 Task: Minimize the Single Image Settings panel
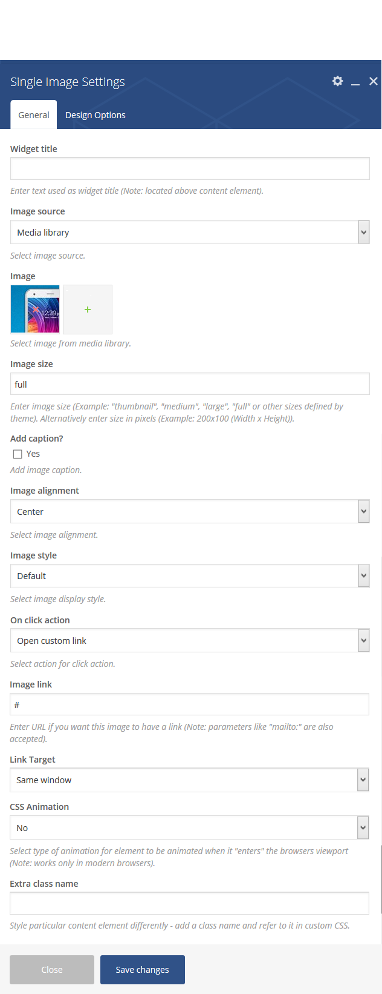355,82
